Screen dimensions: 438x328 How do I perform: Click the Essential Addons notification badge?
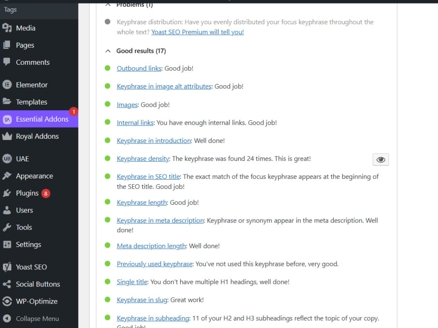click(x=74, y=112)
